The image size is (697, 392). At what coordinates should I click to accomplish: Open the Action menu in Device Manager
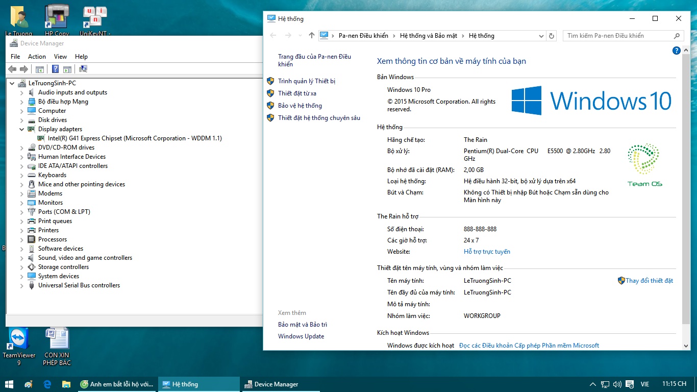pos(37,57)
